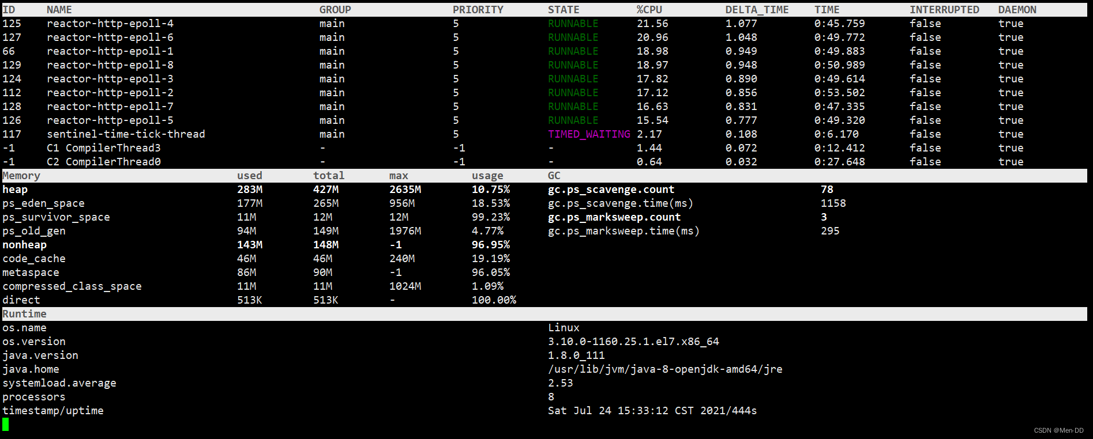Click the java.version value 1.8.0_111

point(576,355)
